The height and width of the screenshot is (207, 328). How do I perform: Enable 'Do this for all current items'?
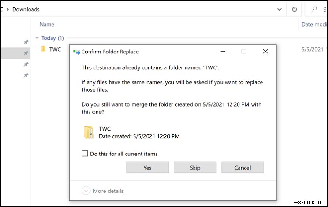85,154
